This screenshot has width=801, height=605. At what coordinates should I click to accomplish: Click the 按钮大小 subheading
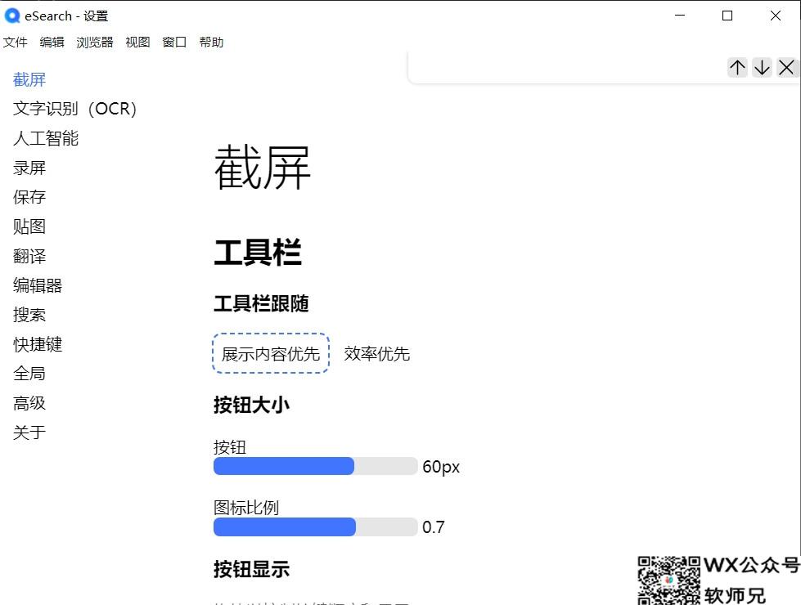coord(252,406)
